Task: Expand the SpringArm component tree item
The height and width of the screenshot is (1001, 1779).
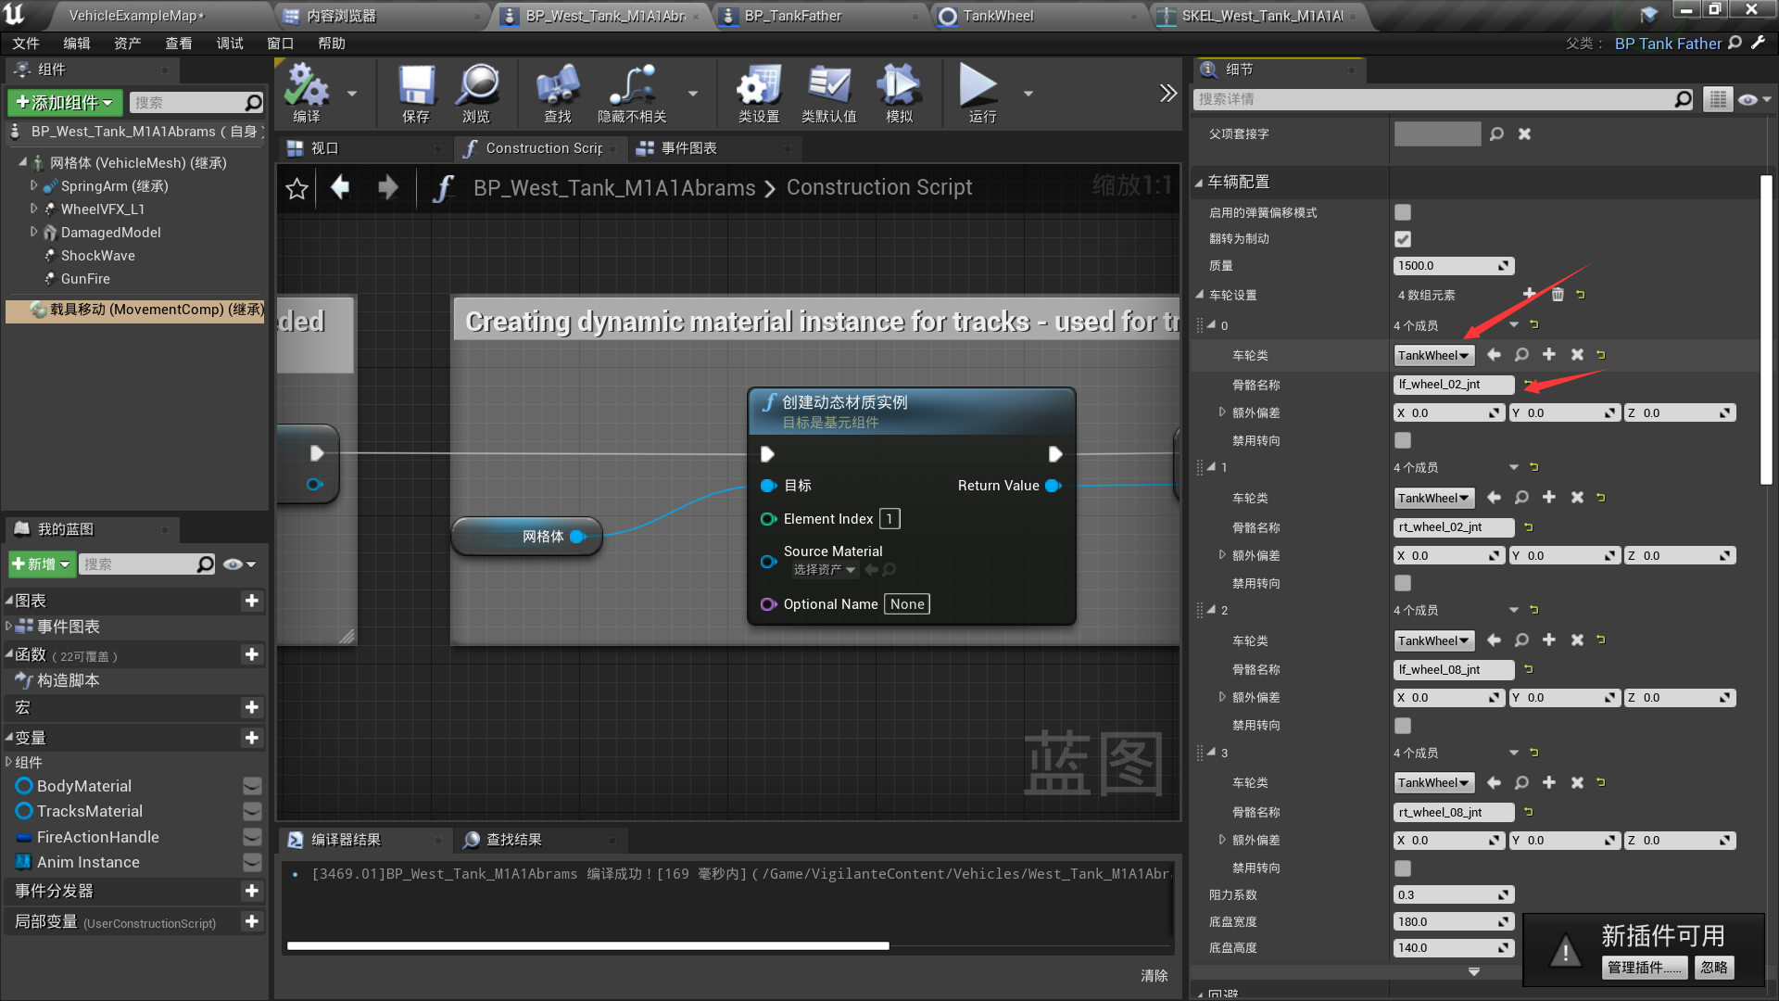Action: 34,186
